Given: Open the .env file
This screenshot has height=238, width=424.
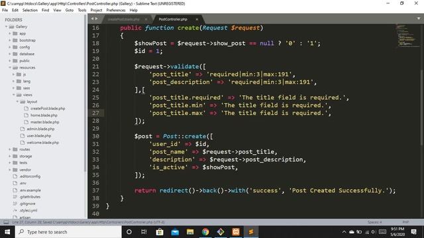Looking at the screenshot, I should pos(23,183).
